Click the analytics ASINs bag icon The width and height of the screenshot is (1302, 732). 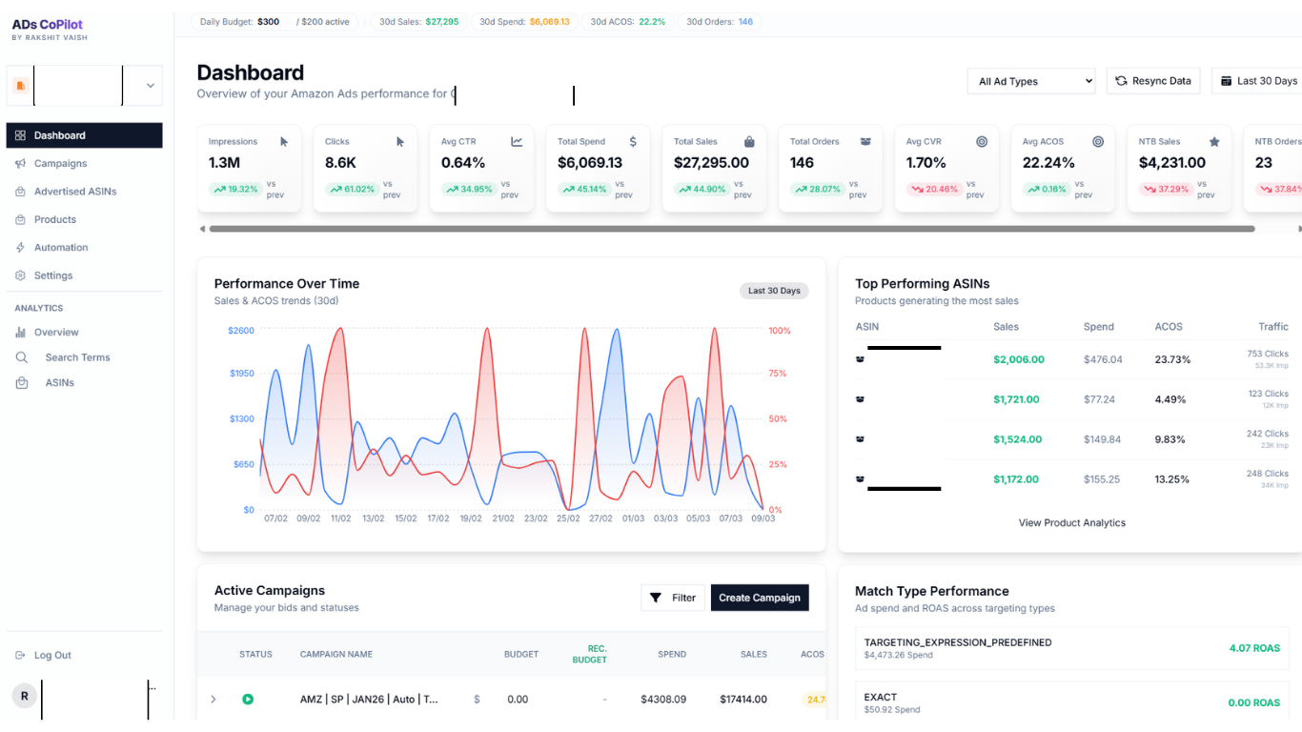click(22, 382)
